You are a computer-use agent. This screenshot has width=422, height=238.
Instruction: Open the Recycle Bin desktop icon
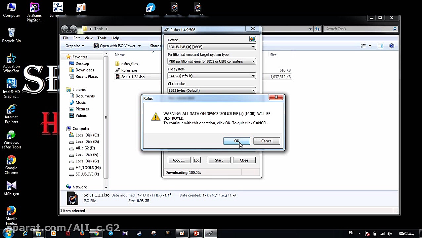tap(11, 35)
